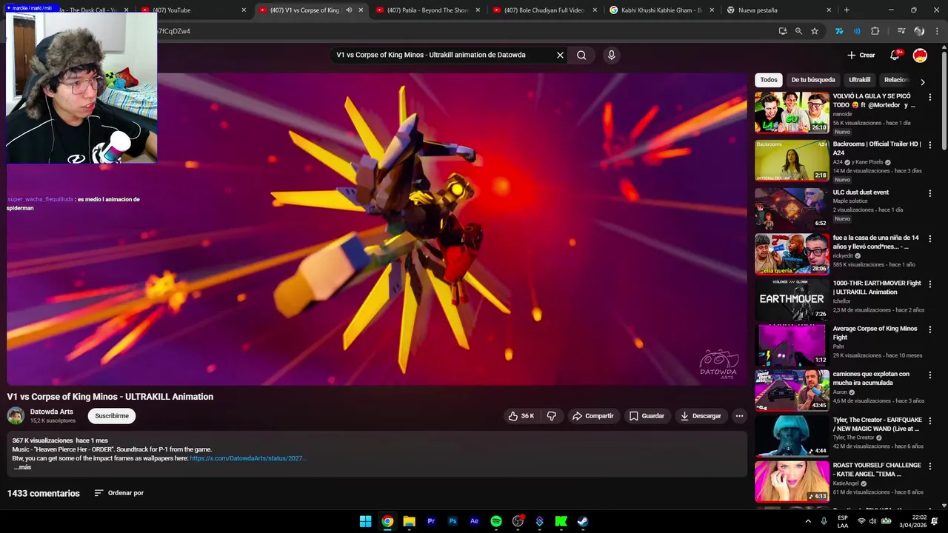Open the media controls music-note icon
Image resolution: width=948 pixels, height=533 pixels.
tap(901, 31)
